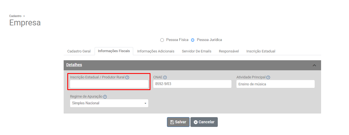Screen dimensions: 349x135
Task: Collapse the Detalhes panel chevron
Action: pos(314,65)
